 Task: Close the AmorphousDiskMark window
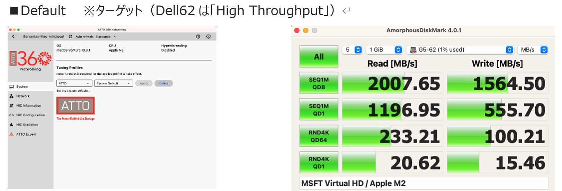click(x=297, y=30)
